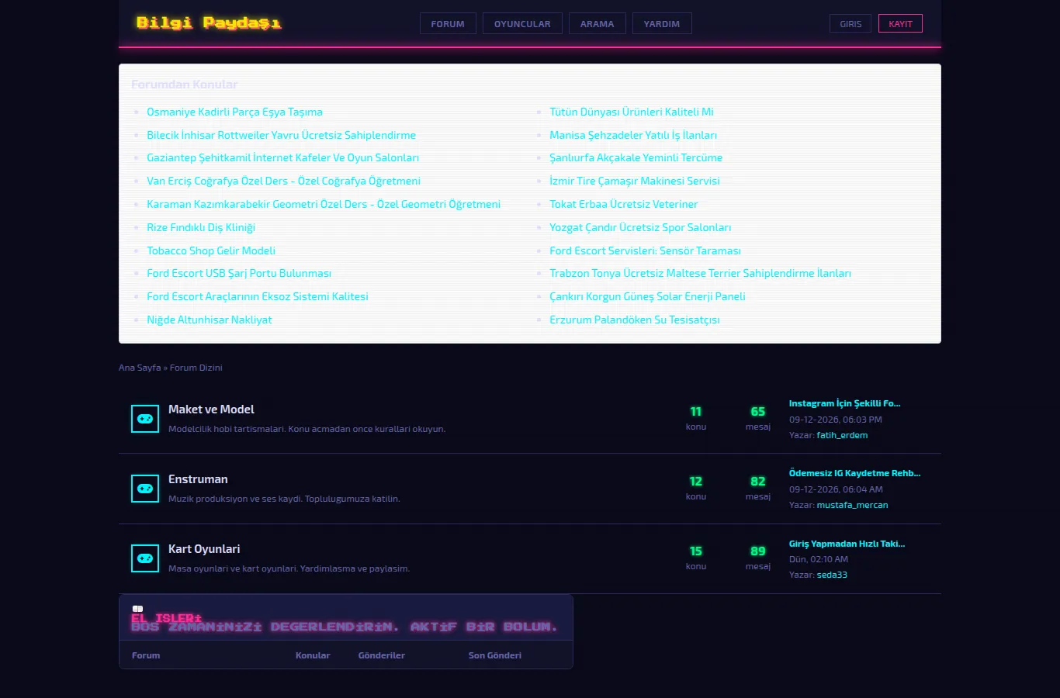Select OYUNCULAR in the top navigation
The width and height of the screenshot is (1060, 698).
[x=522, y=24]
